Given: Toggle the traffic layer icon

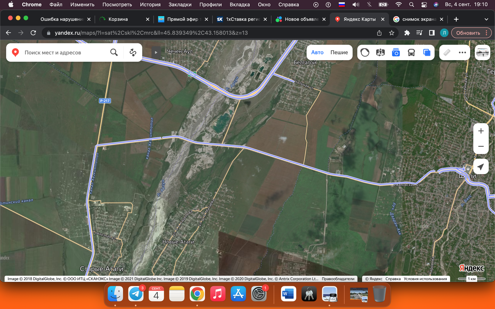Looking at the screenshot, I should point(365,53).
